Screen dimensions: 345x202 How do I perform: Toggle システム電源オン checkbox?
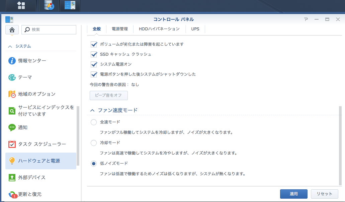pyautogui.click(x=94, y=64)
